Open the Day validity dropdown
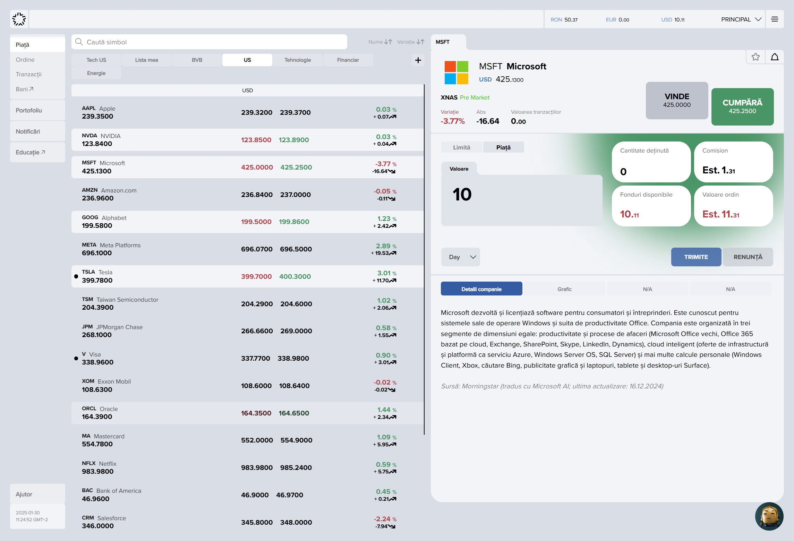This screenshot has width=794, height=541. pyautogui.click(x=460, y=257)
